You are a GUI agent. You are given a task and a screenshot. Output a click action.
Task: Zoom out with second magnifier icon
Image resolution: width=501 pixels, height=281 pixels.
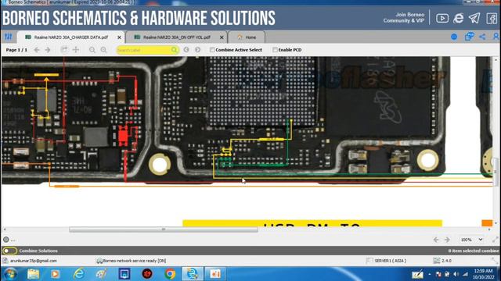[x=103, y=50]
